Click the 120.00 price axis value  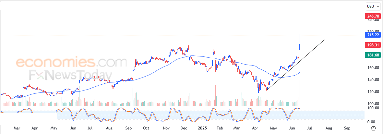373,92
